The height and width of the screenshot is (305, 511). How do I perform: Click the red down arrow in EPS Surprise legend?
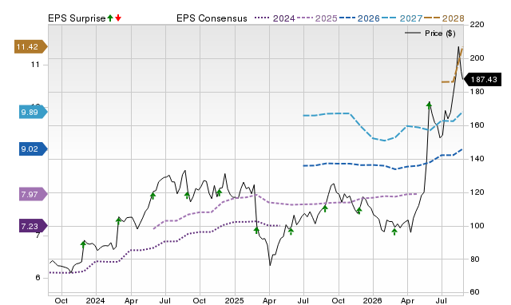click(x=118, y=18)
